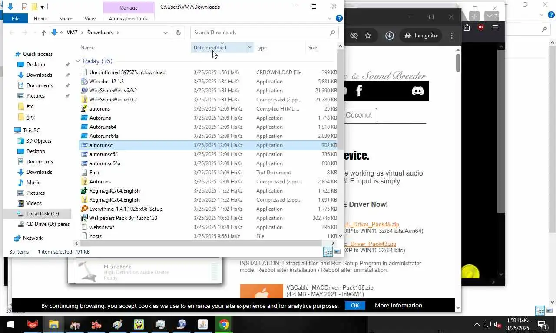Screen dimensions: 556x333
Task: Open the Home ribbon tab
Action: coord(40,19)
